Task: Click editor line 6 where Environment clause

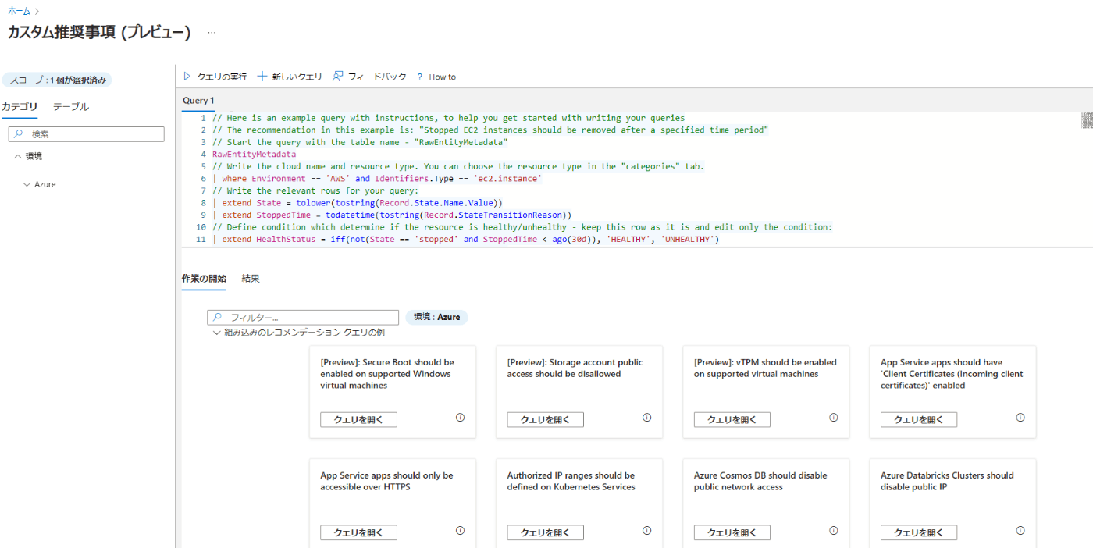Action: (x=377, y=179)
